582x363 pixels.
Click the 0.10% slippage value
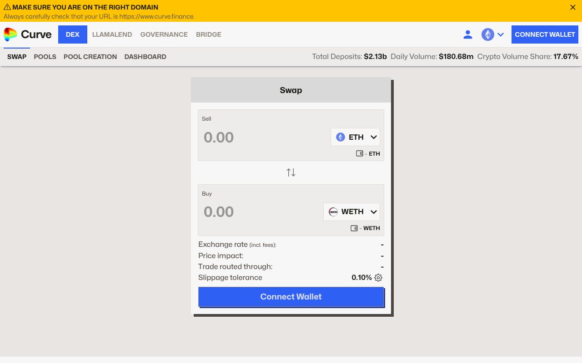[x=361, y=278]
